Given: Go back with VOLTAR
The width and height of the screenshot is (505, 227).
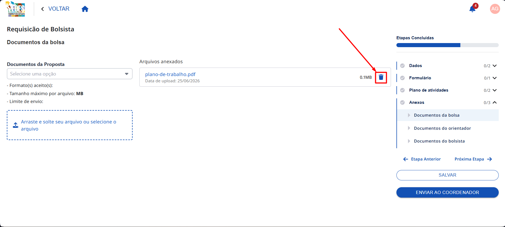Looking at the screenshot, I should tap(55, 9).
